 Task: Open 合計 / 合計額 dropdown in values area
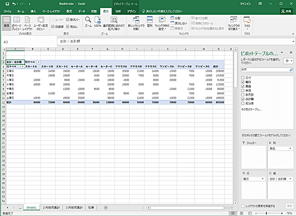pos(290,179)
